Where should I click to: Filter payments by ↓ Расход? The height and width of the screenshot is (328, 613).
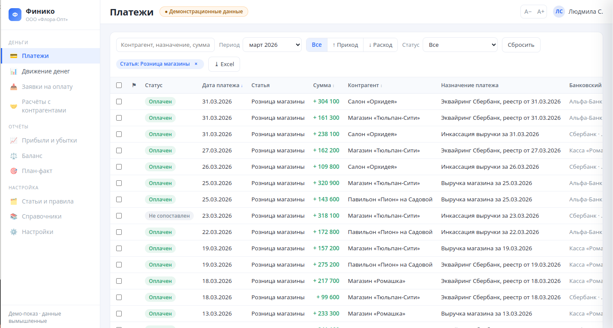tap(380, 45)
